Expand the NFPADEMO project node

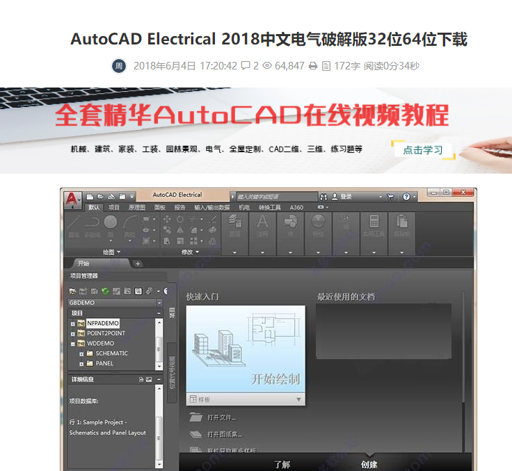pyautogui.click(x=73, y=324)
